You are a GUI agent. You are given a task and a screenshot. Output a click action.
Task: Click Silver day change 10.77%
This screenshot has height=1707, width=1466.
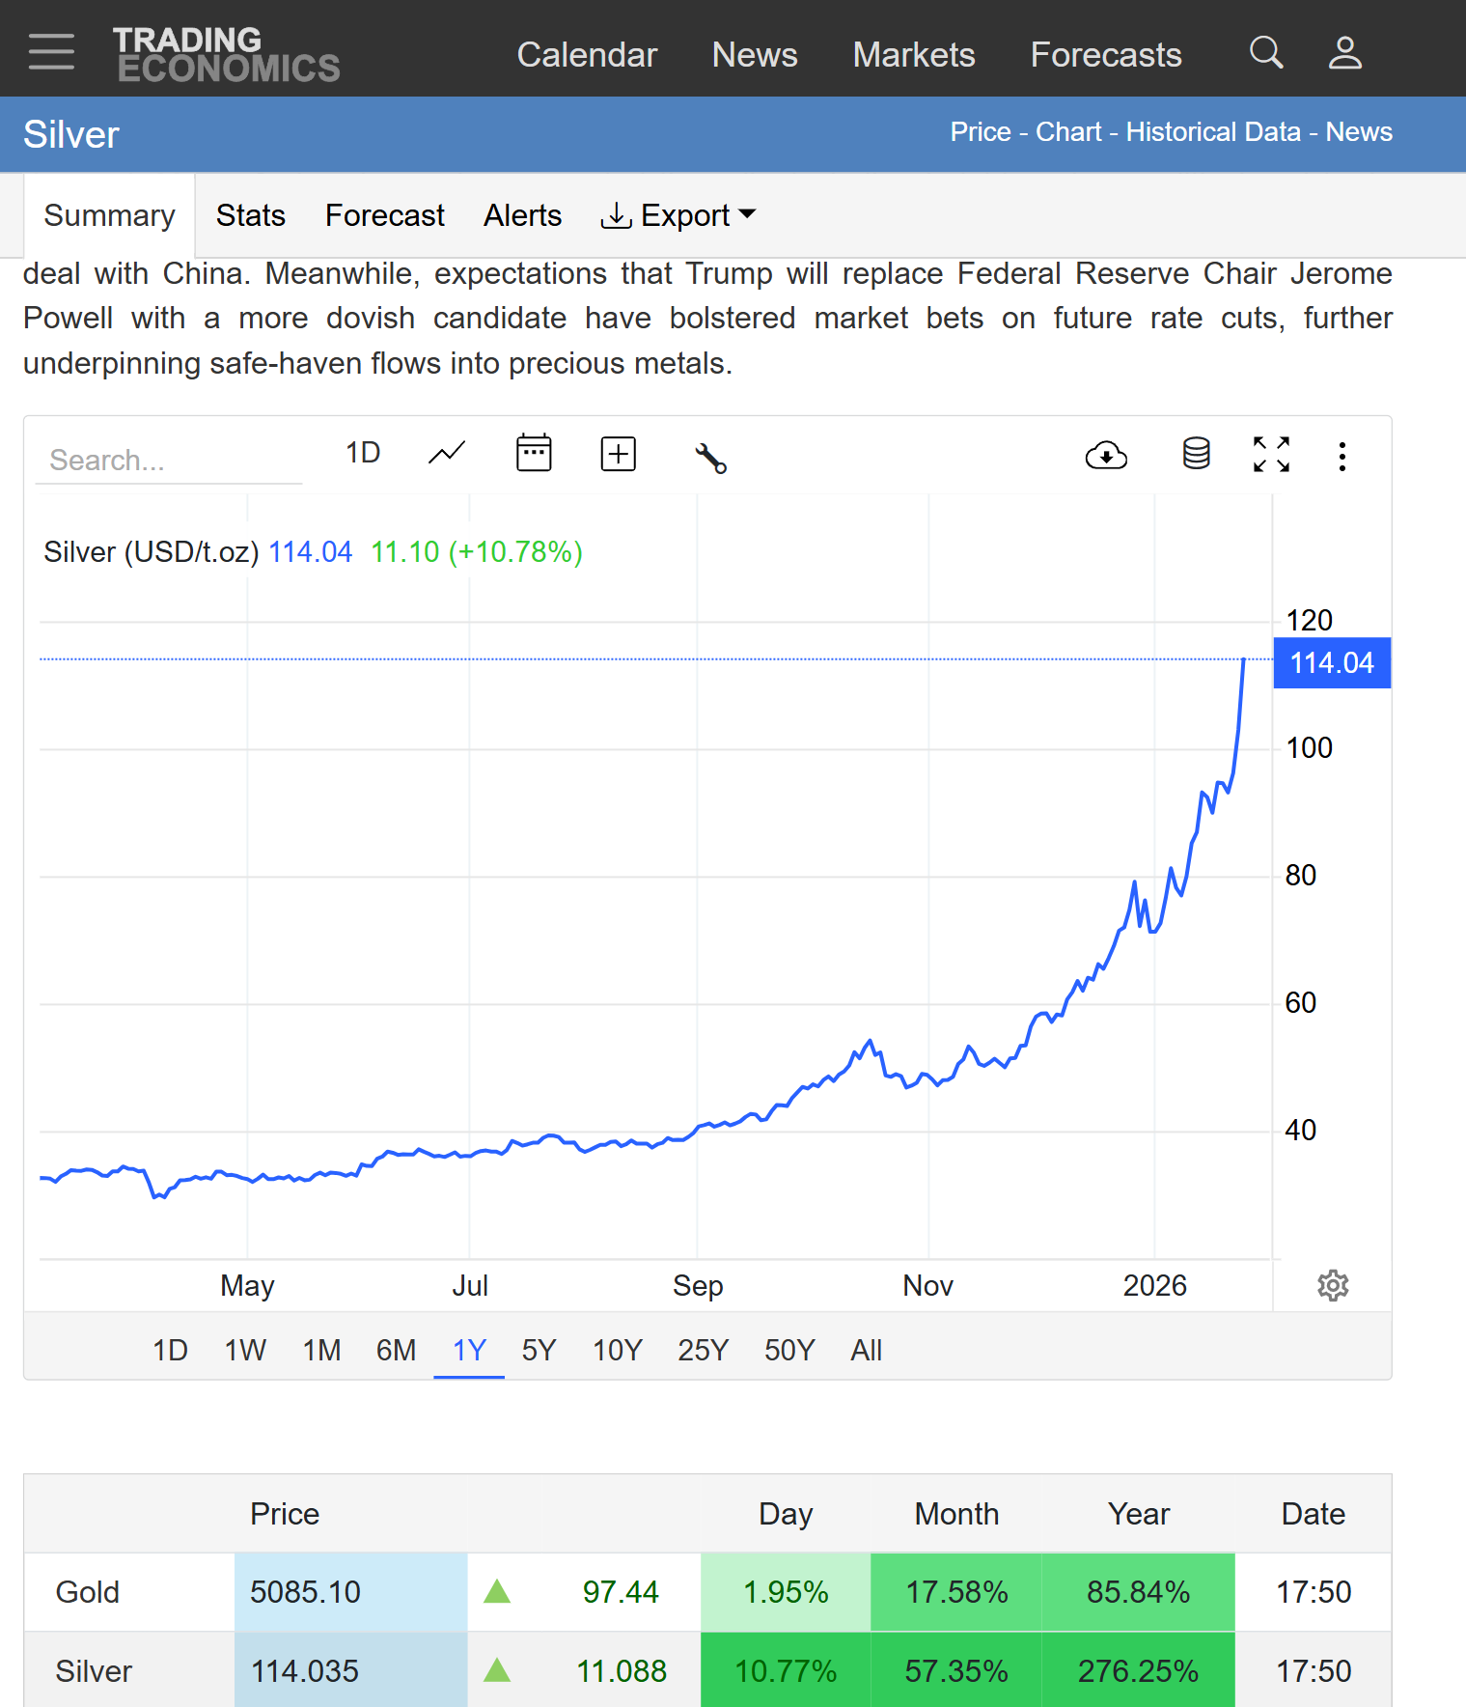point(786,1671)
